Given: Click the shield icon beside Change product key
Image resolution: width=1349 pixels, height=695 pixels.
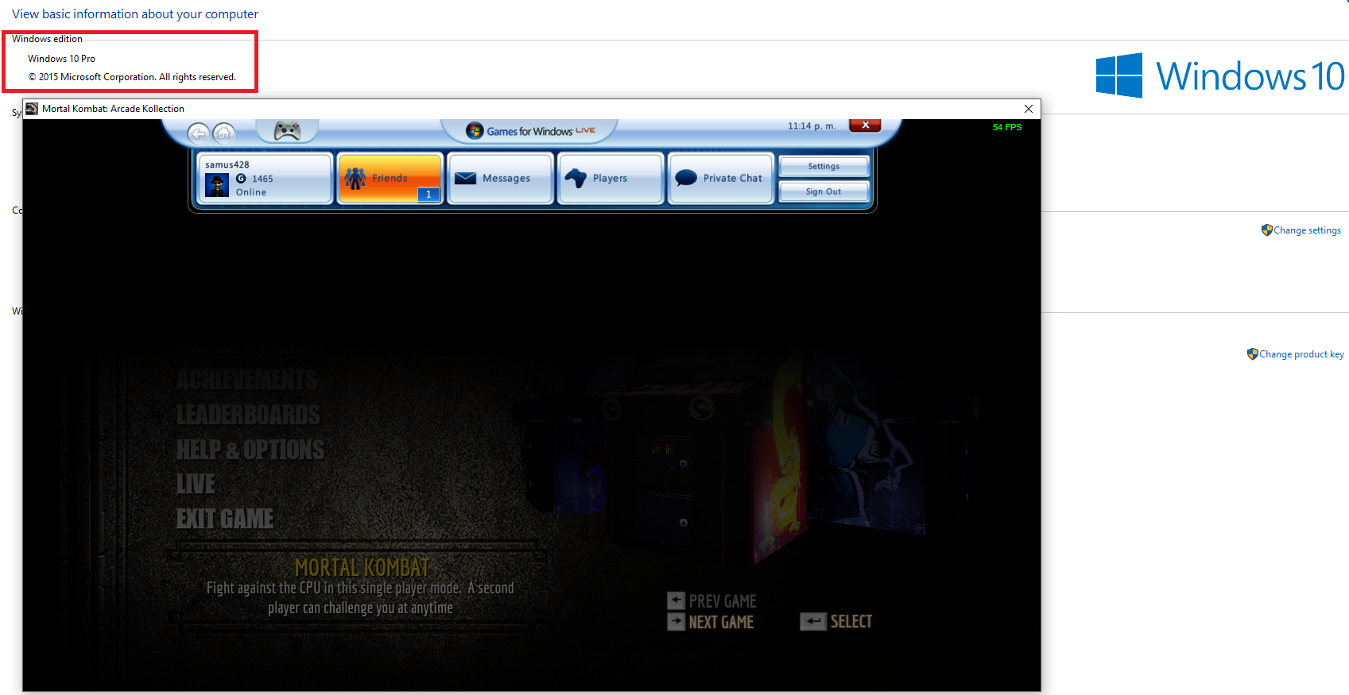Looking at the screenshot, I should point(1252,354).
